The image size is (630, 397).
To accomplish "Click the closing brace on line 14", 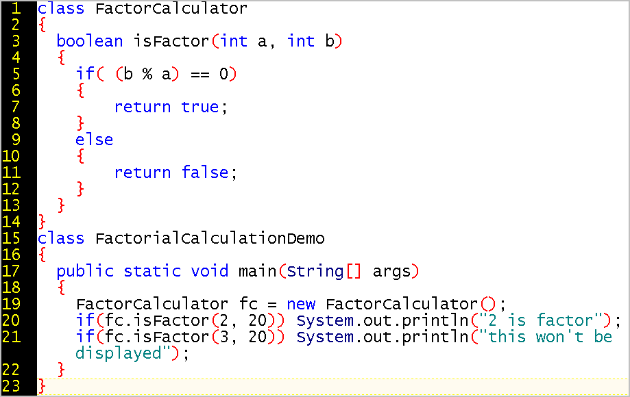I will point(42,222).
